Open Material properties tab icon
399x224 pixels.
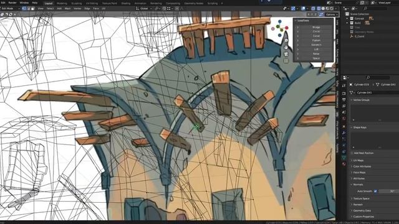tap(344, 164)
